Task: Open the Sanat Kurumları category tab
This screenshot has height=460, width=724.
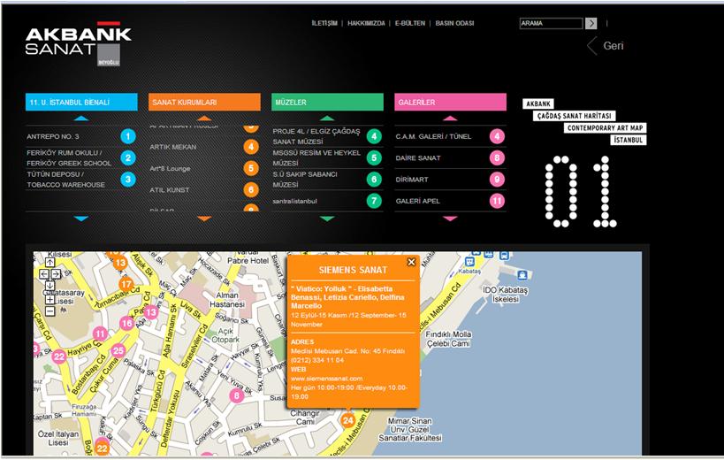Action: tap(204, 102)
